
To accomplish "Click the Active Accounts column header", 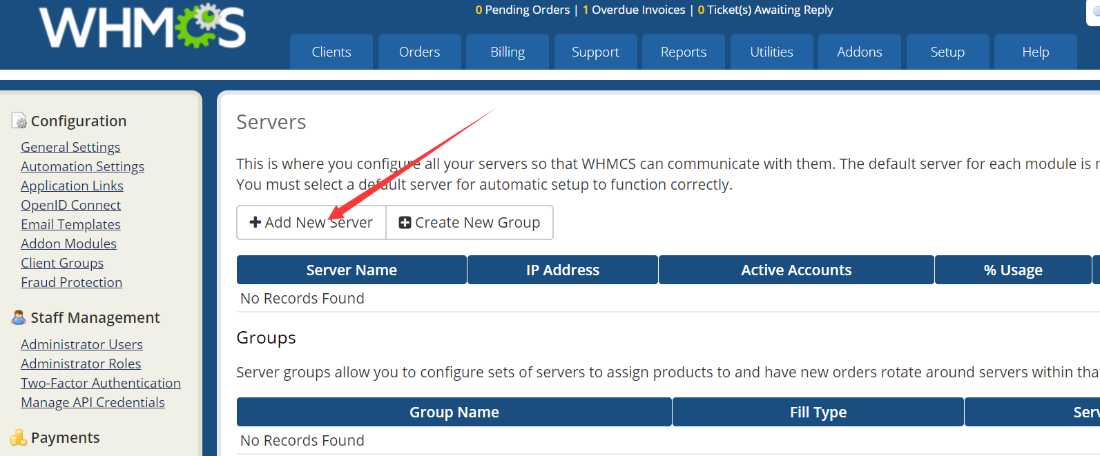I will tap(796, 270).
